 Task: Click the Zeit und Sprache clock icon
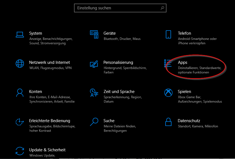pos(94,93)
